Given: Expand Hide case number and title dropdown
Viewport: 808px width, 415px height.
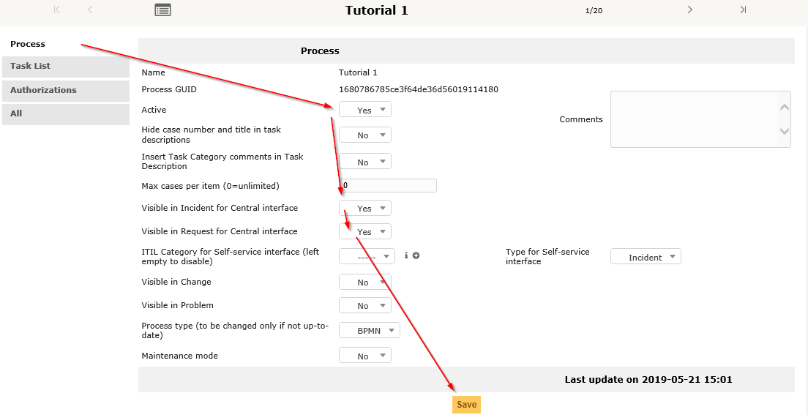Looking at the screenshot, I should (x=365, y=135).
